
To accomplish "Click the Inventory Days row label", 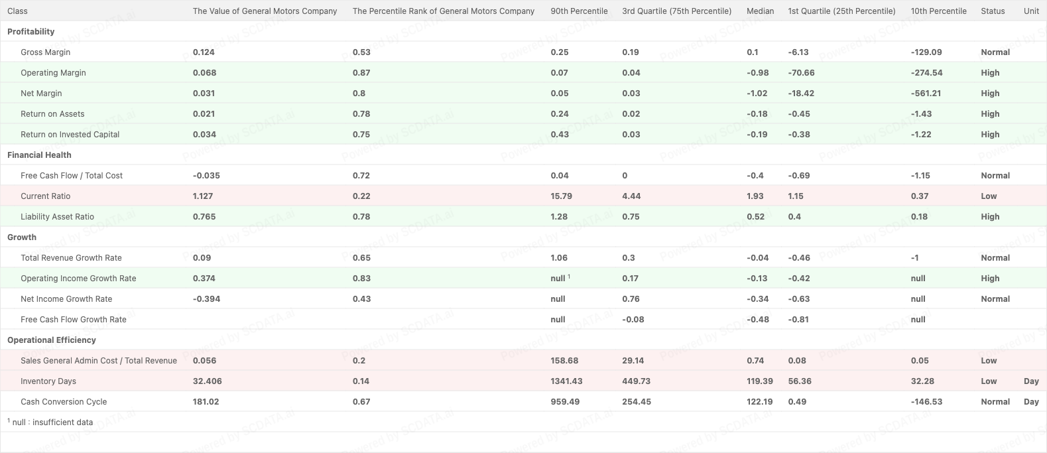I will click(48, 381).
